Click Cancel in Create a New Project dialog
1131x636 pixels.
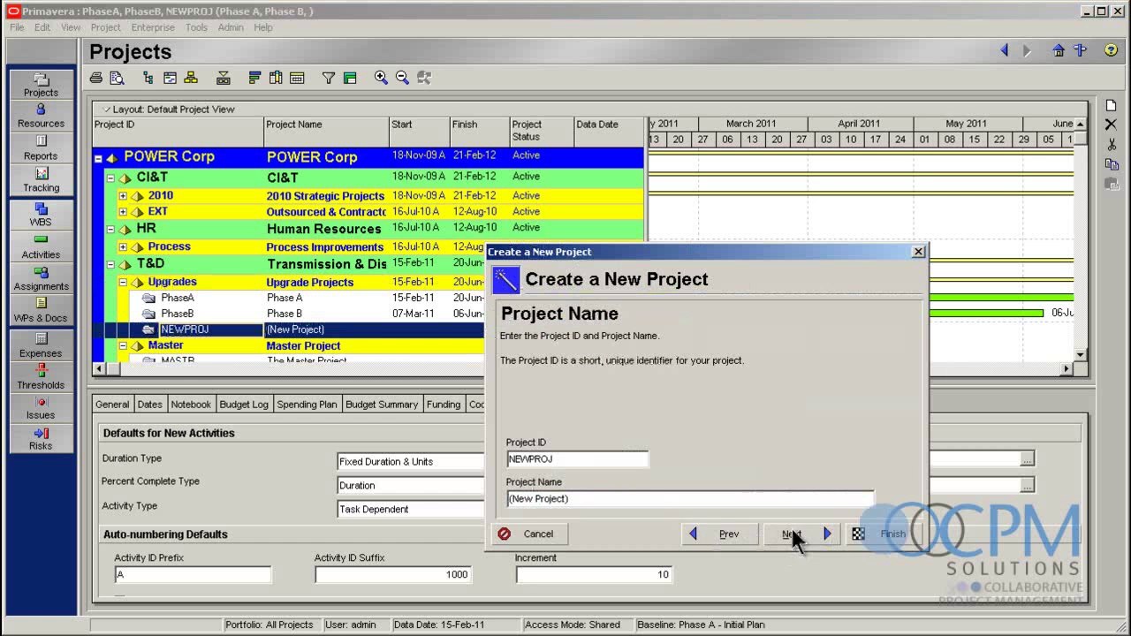[529, 534]
